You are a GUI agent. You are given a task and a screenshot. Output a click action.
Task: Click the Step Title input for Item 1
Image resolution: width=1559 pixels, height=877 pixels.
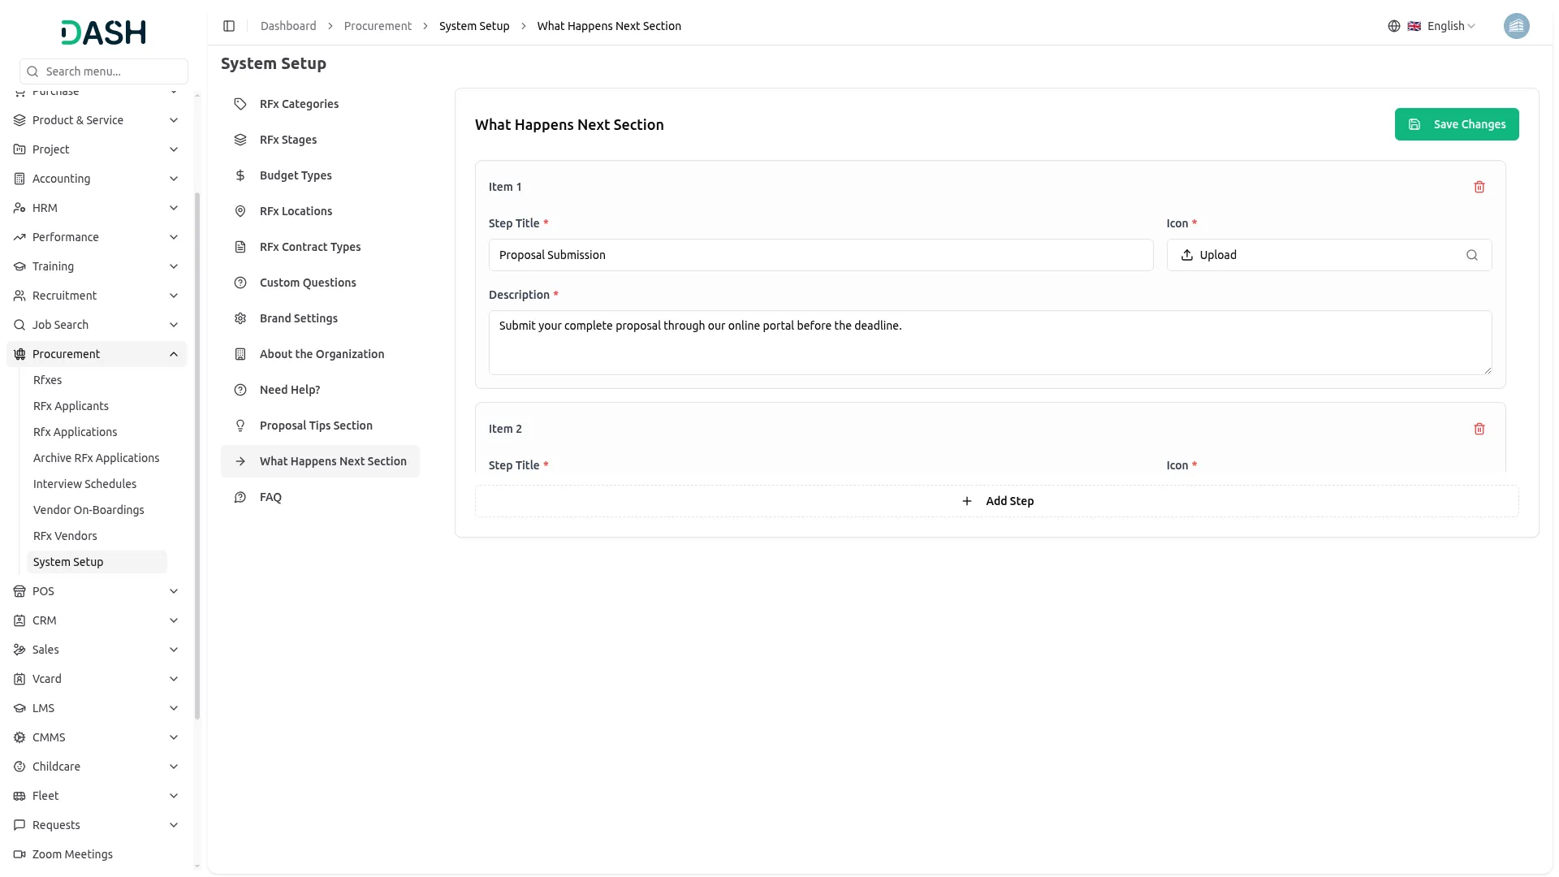coord(820,255)
